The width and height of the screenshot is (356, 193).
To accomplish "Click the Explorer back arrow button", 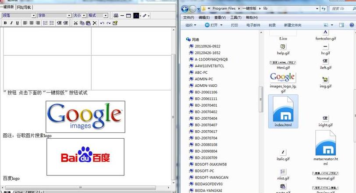I will tap(185, 9).
